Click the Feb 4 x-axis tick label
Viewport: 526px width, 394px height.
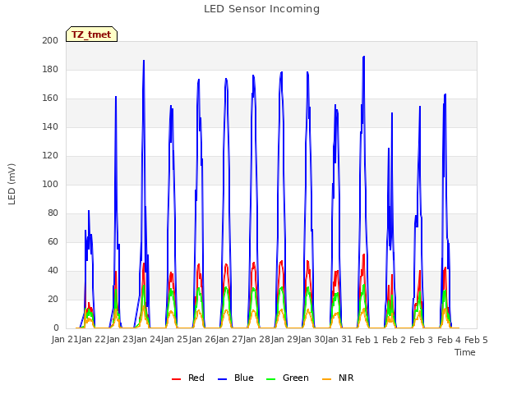(x=449, y=340)
